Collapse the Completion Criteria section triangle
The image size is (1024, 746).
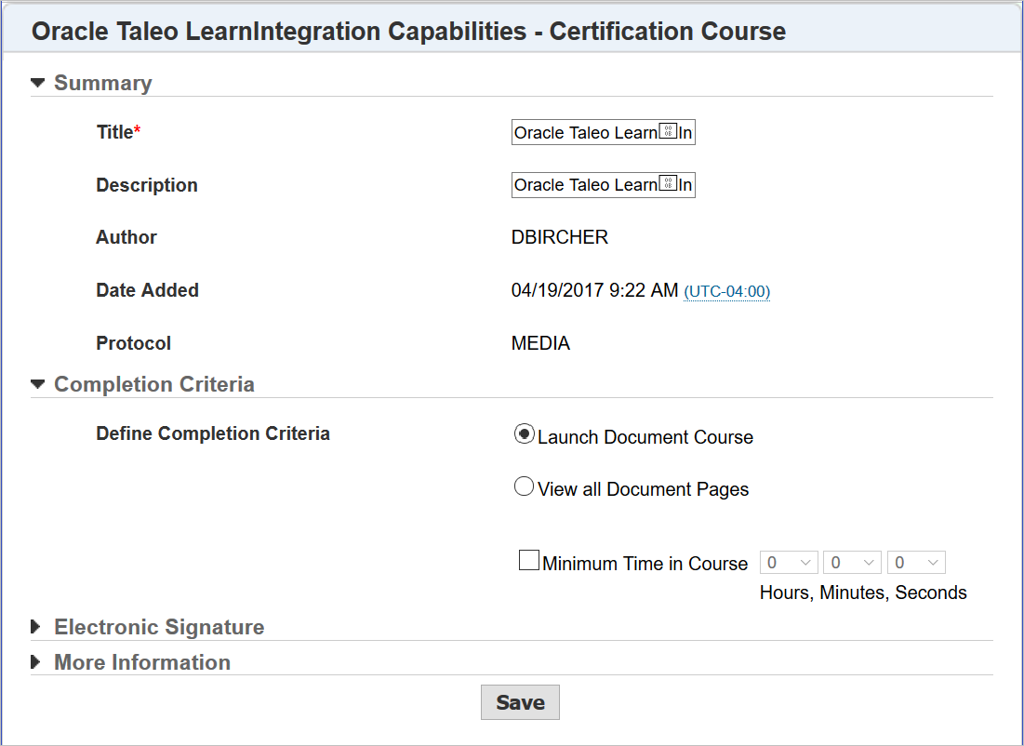point(37,383)
